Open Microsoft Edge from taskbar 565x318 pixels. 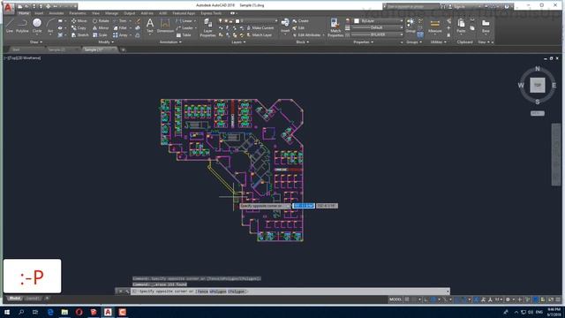(50, 312)
